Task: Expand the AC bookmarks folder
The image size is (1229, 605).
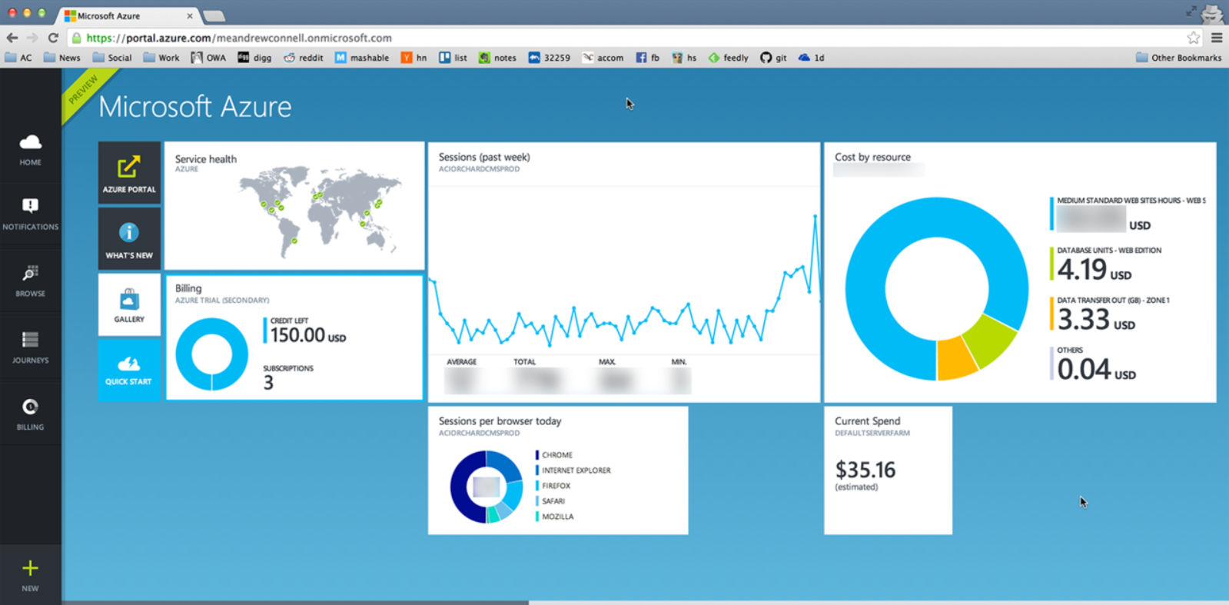Action: pyautogui.click(x=18, y=58)
